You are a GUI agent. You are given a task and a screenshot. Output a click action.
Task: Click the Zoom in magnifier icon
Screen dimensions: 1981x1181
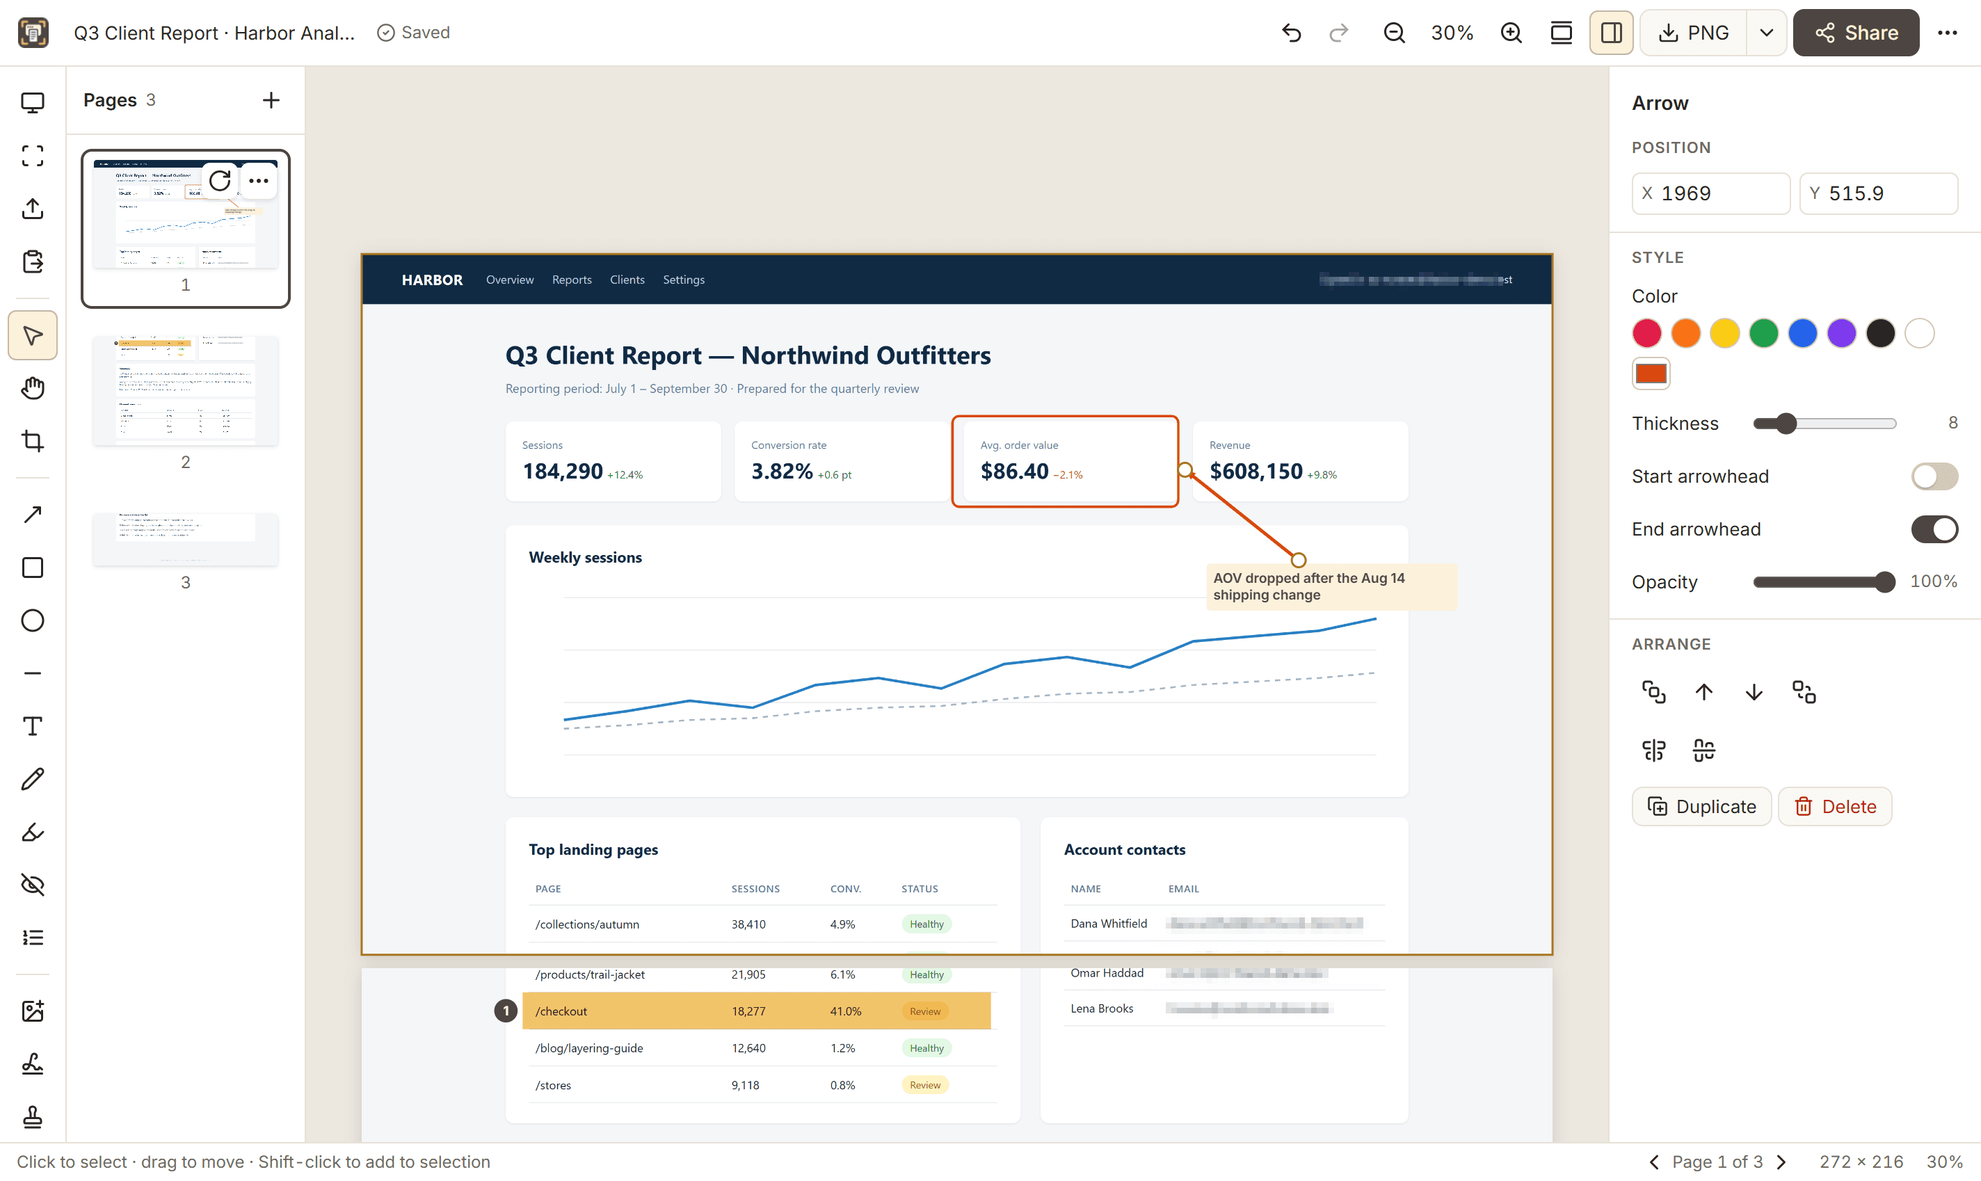coord(1511,33)
